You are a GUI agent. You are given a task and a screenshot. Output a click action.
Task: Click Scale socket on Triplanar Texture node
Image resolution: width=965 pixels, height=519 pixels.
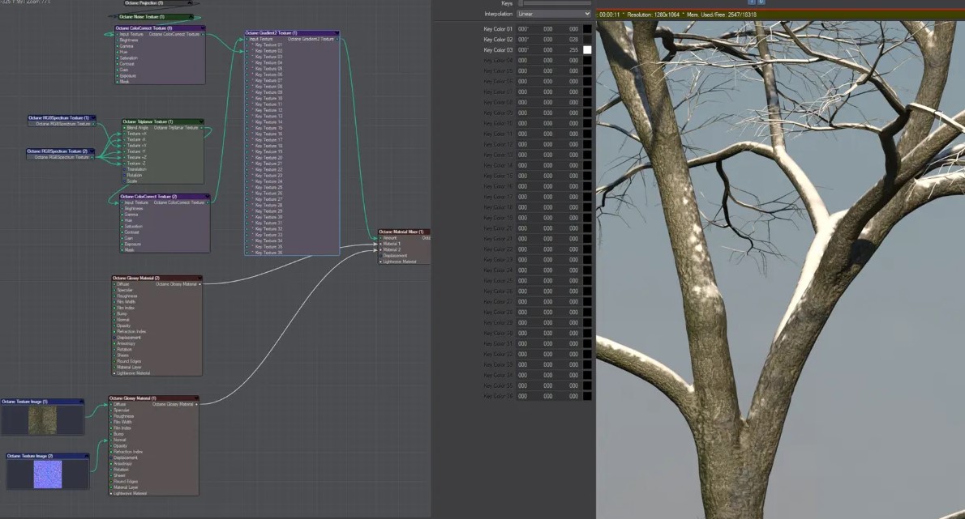(x=124, y=181)
